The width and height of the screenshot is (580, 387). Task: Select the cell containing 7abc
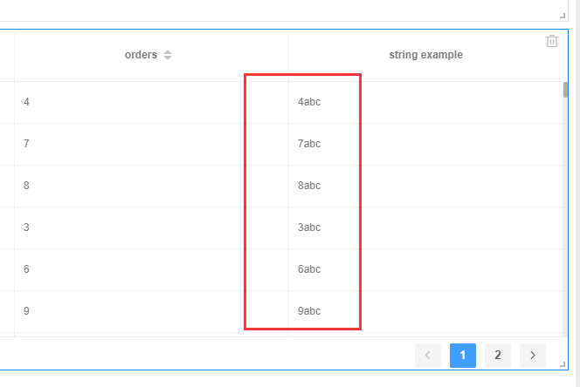pos(309,144)
